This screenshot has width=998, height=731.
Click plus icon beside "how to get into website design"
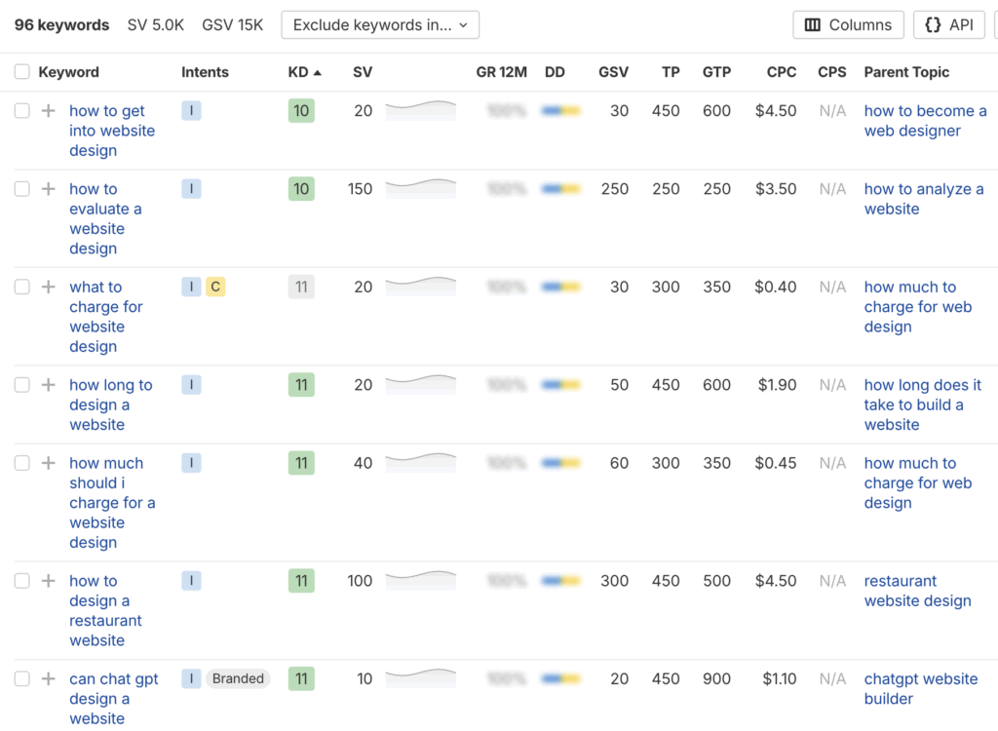48,110
